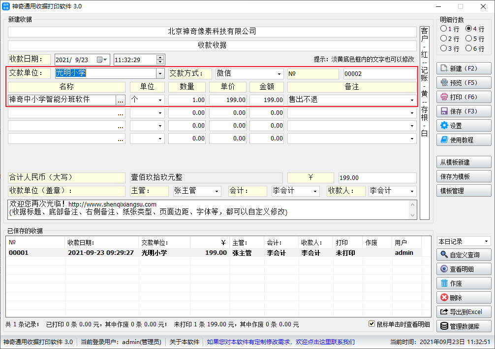Select the 6 行 radio button
Screen dimensions: 495x349
click(x=469, y=48)
